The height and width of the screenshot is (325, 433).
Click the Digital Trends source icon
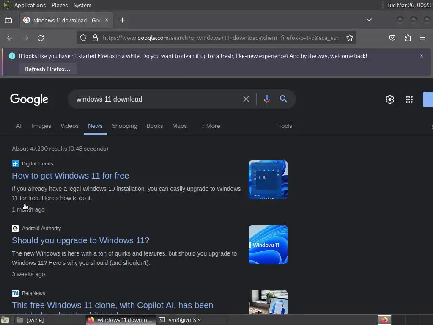[15, 164]
